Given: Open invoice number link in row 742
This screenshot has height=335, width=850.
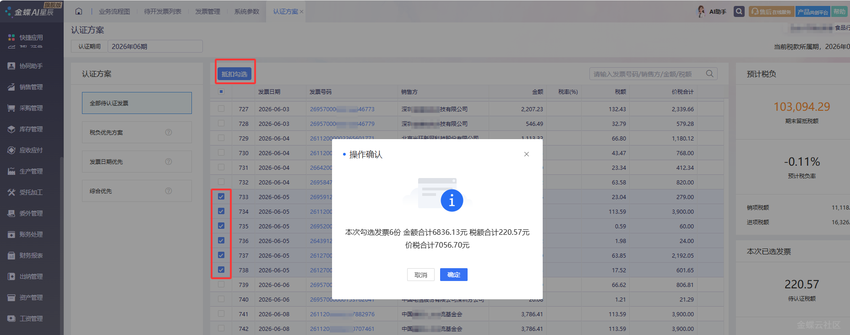Looking at the screenshot, I should 342,329.
